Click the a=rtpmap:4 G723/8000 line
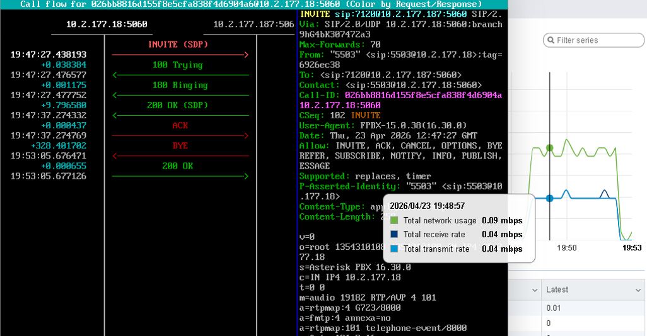The height and width of the screenshot is (336, 647). click(x=350, y=308)
